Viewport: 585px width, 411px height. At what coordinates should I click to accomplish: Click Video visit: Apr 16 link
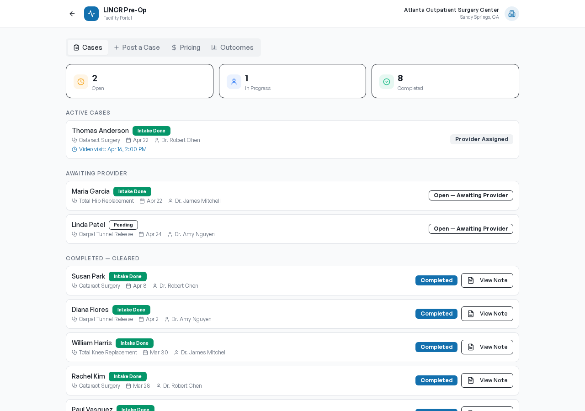pyautogui.click(x=112, y=149)
